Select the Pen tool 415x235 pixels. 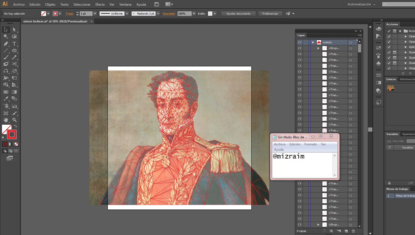[6, 44]
